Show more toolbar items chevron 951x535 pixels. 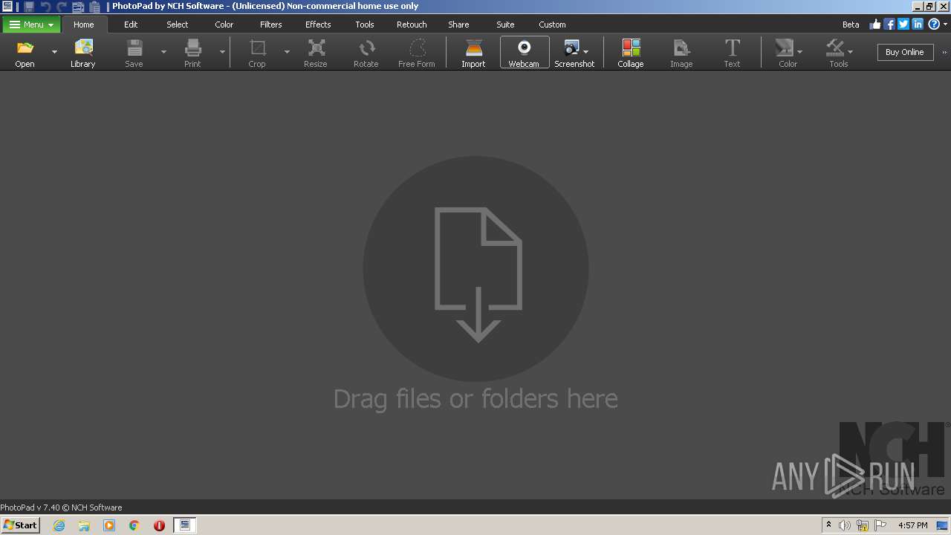[x=944, y=53]
